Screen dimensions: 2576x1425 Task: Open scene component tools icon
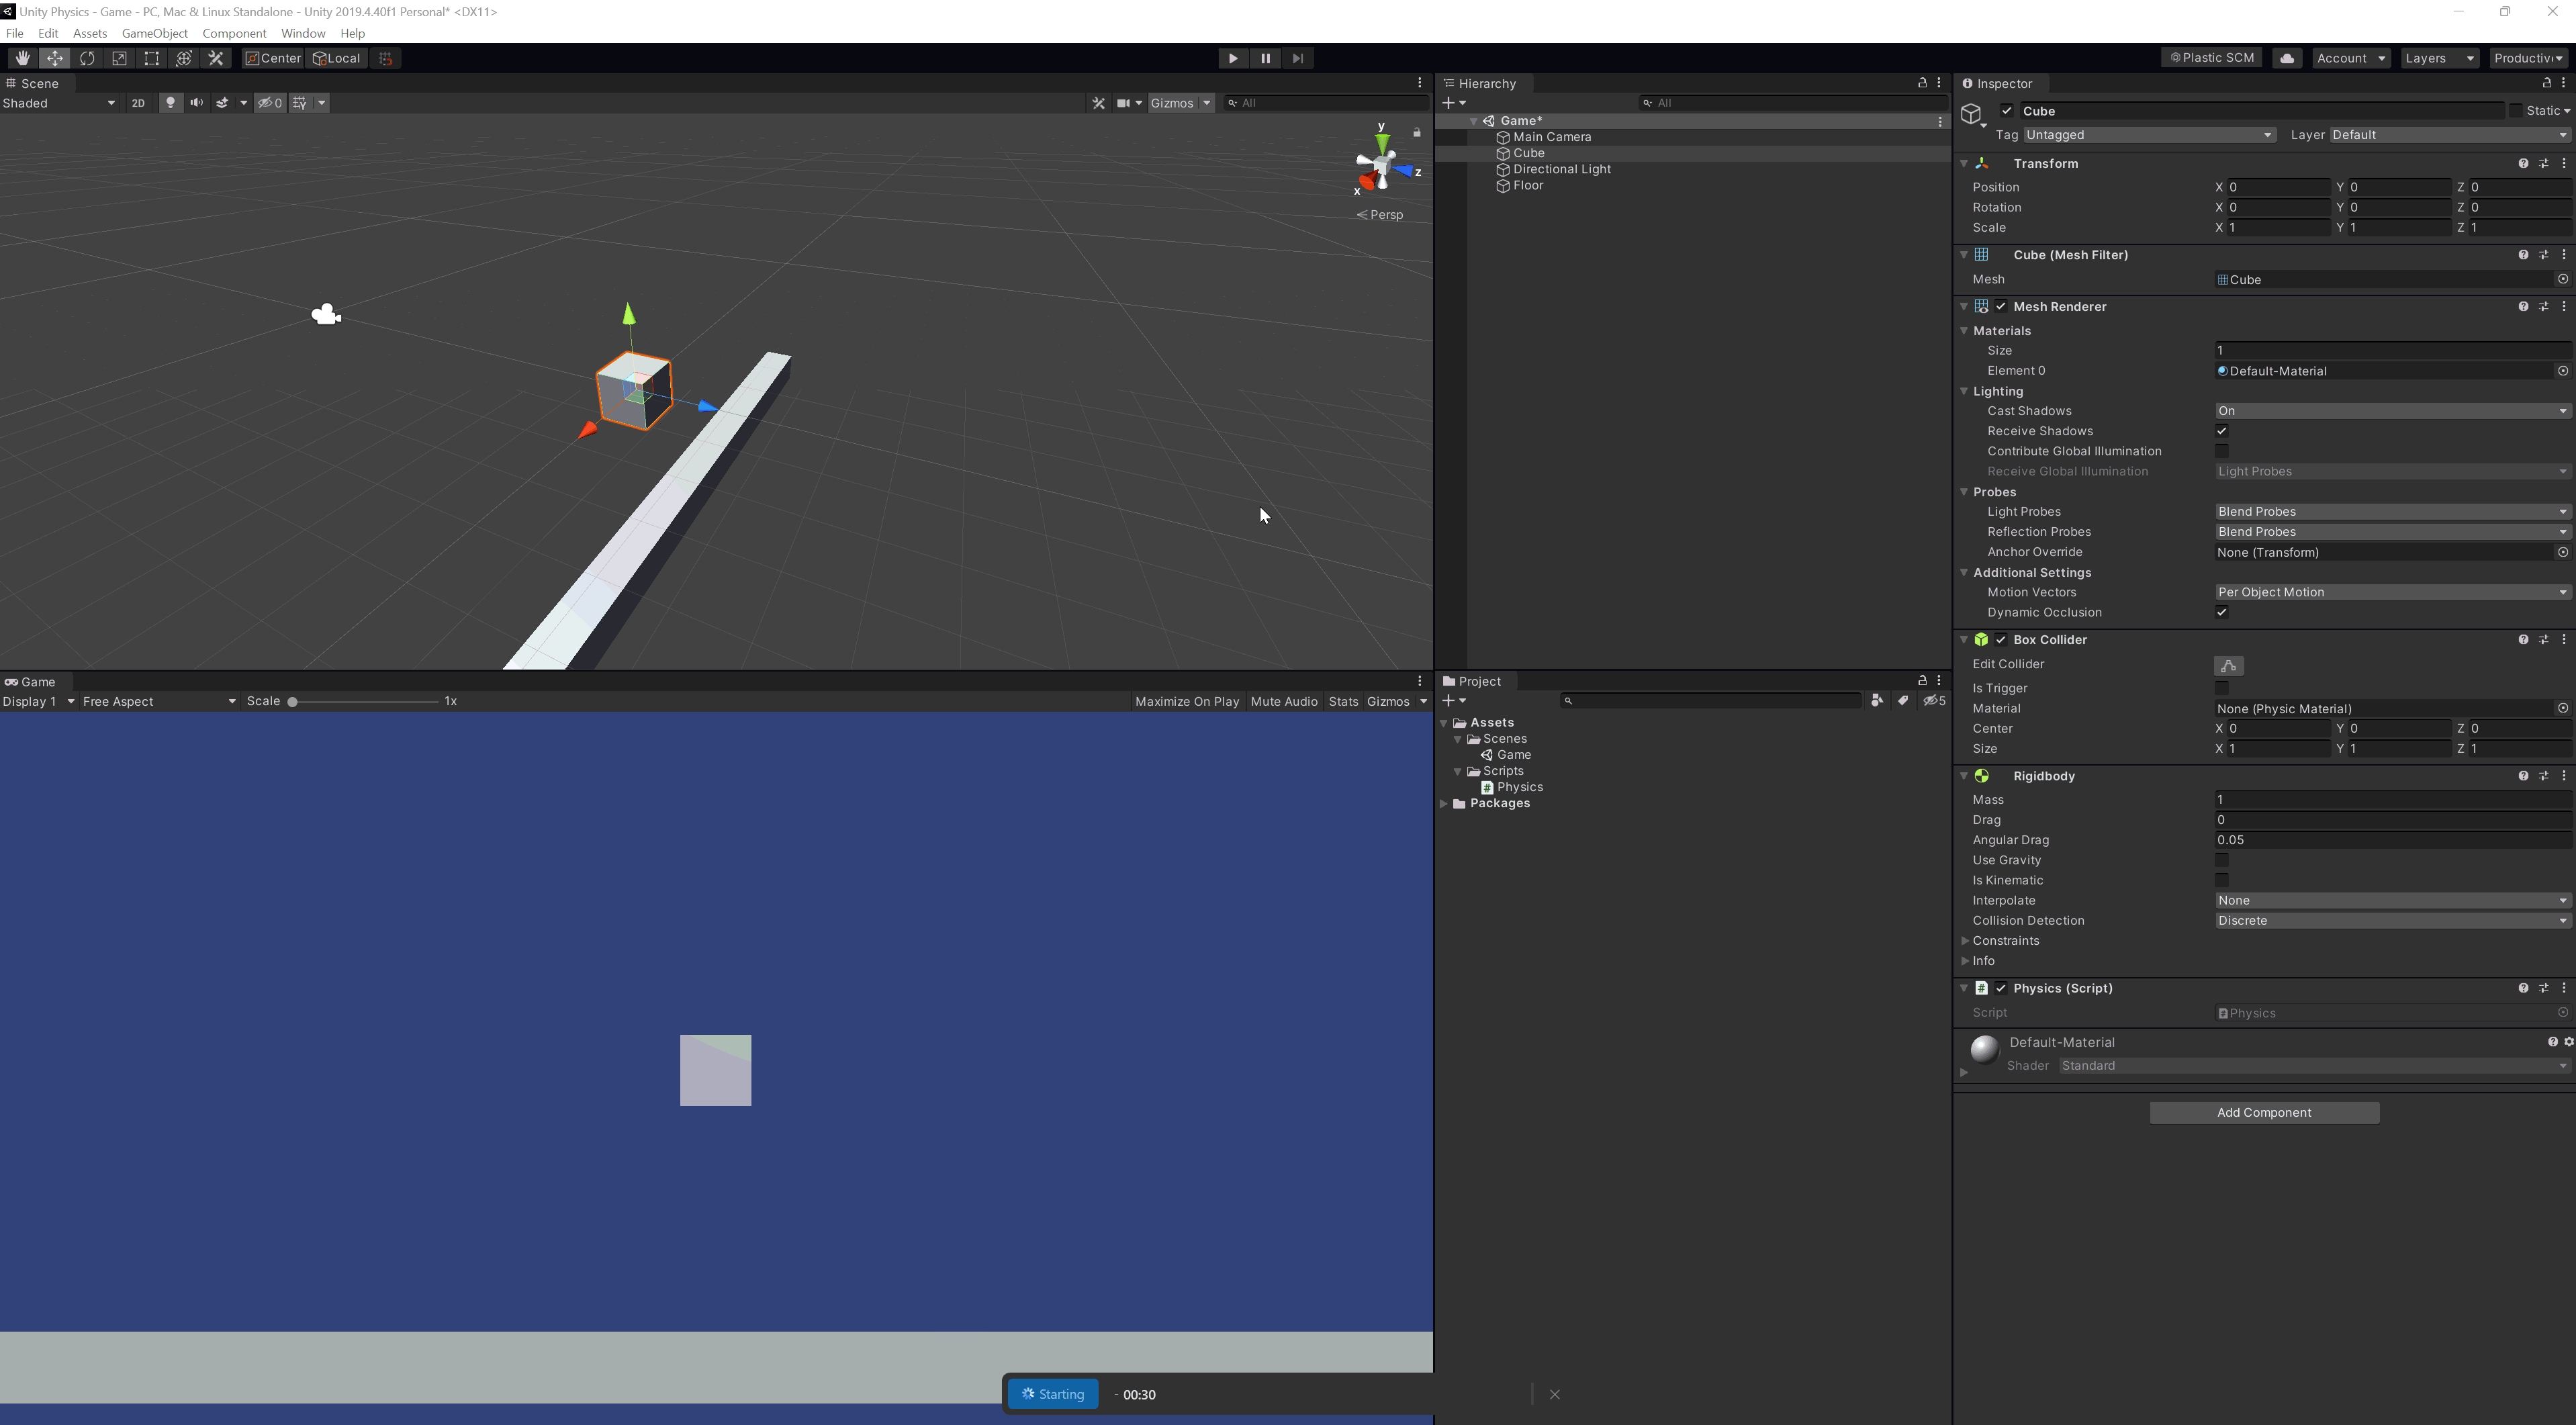pyautogui.click(x=1098, y=103)
